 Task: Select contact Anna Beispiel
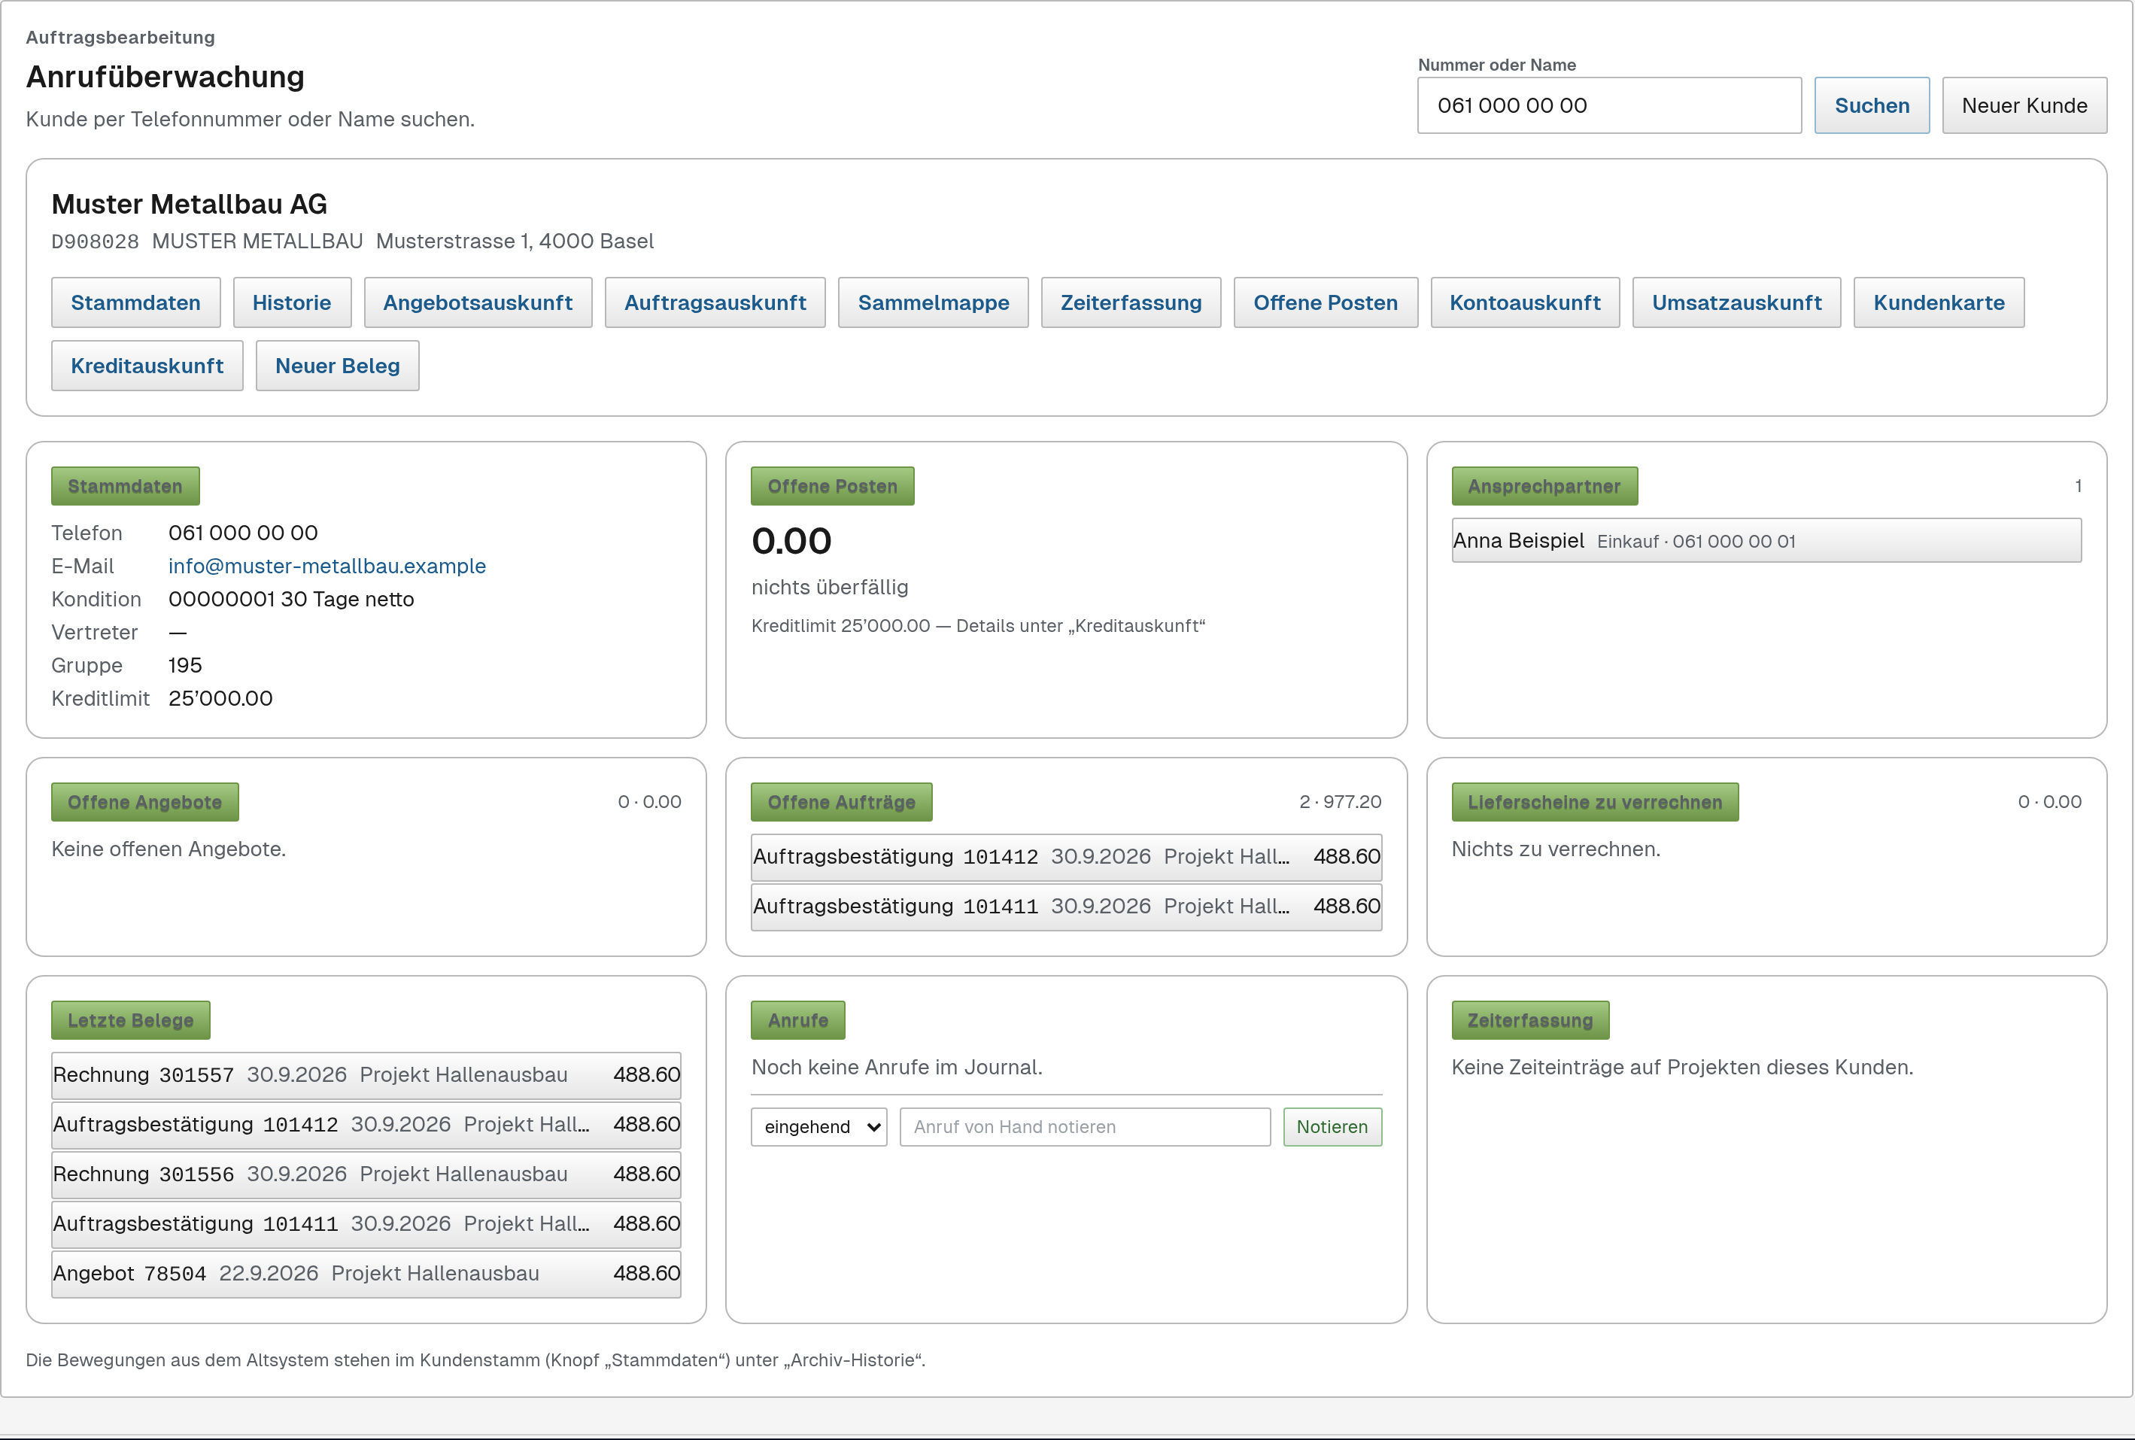coord(1766,541)
